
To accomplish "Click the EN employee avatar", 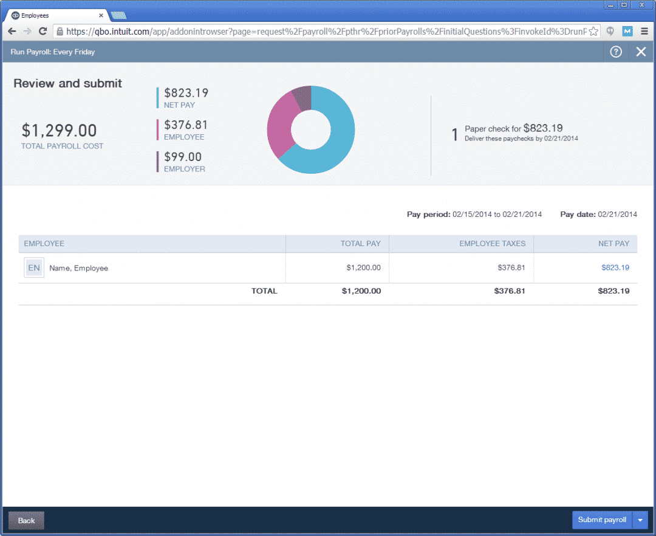I will (34, 268).
